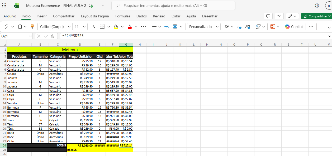
Task: Open the settings gear
Action: (317, 6)
